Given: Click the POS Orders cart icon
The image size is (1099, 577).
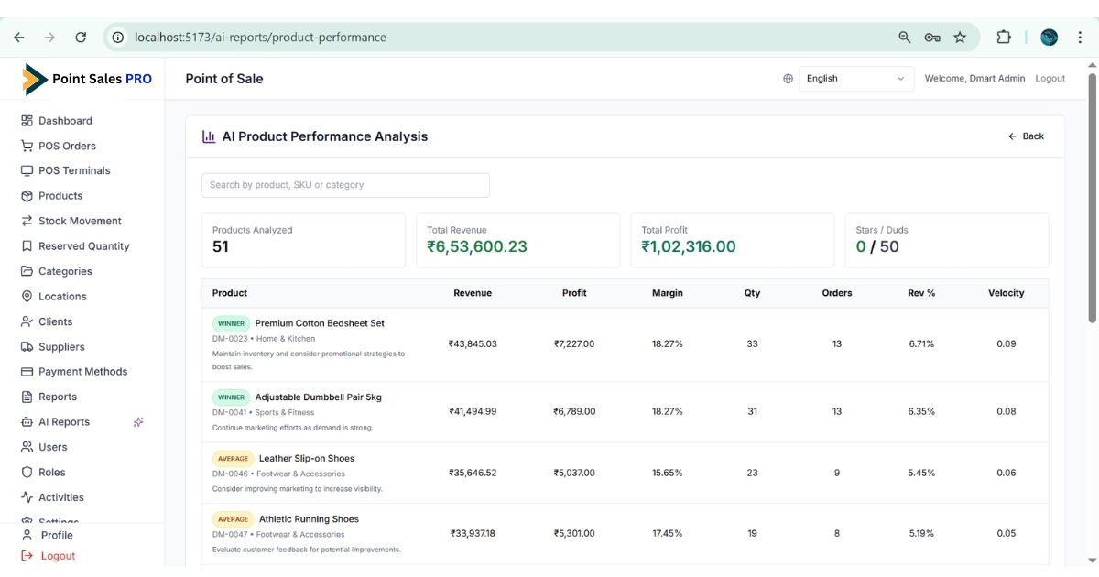Looking at the screenshot, I should (27, 146).
